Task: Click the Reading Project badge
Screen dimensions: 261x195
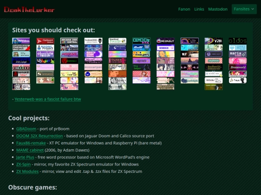Action: [45, 48]
